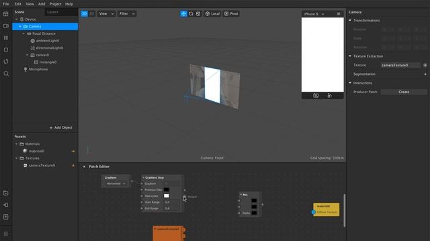Viewport: 430px width, 241px height.
Task: Open the Edit menu
Action: 17,4
